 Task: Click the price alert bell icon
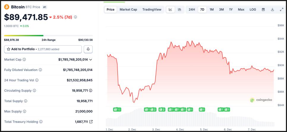(88, 49)
